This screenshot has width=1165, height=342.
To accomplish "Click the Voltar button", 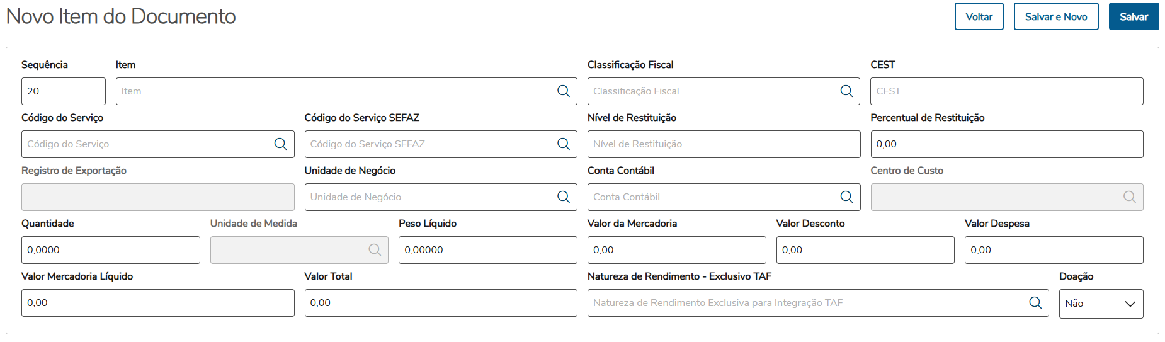I will pos(979,17).
